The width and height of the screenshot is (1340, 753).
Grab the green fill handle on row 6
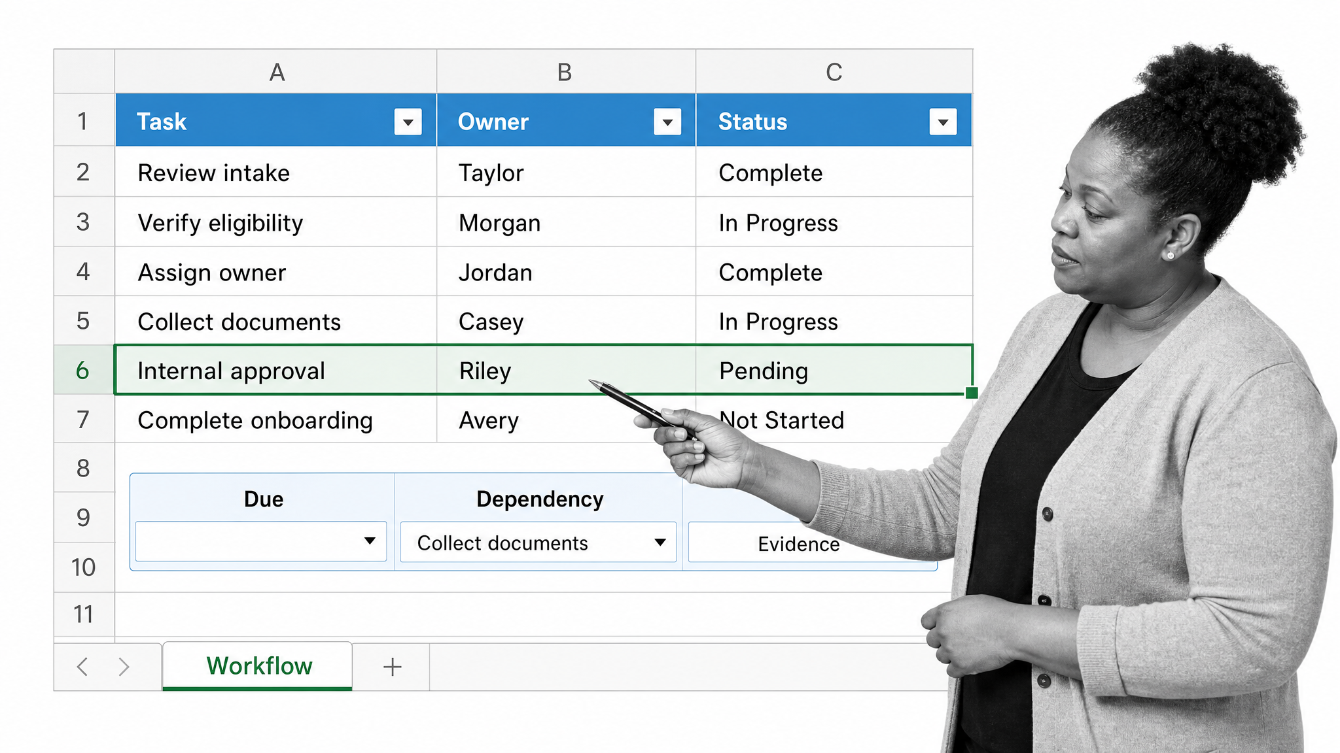[x=972, y=393]
